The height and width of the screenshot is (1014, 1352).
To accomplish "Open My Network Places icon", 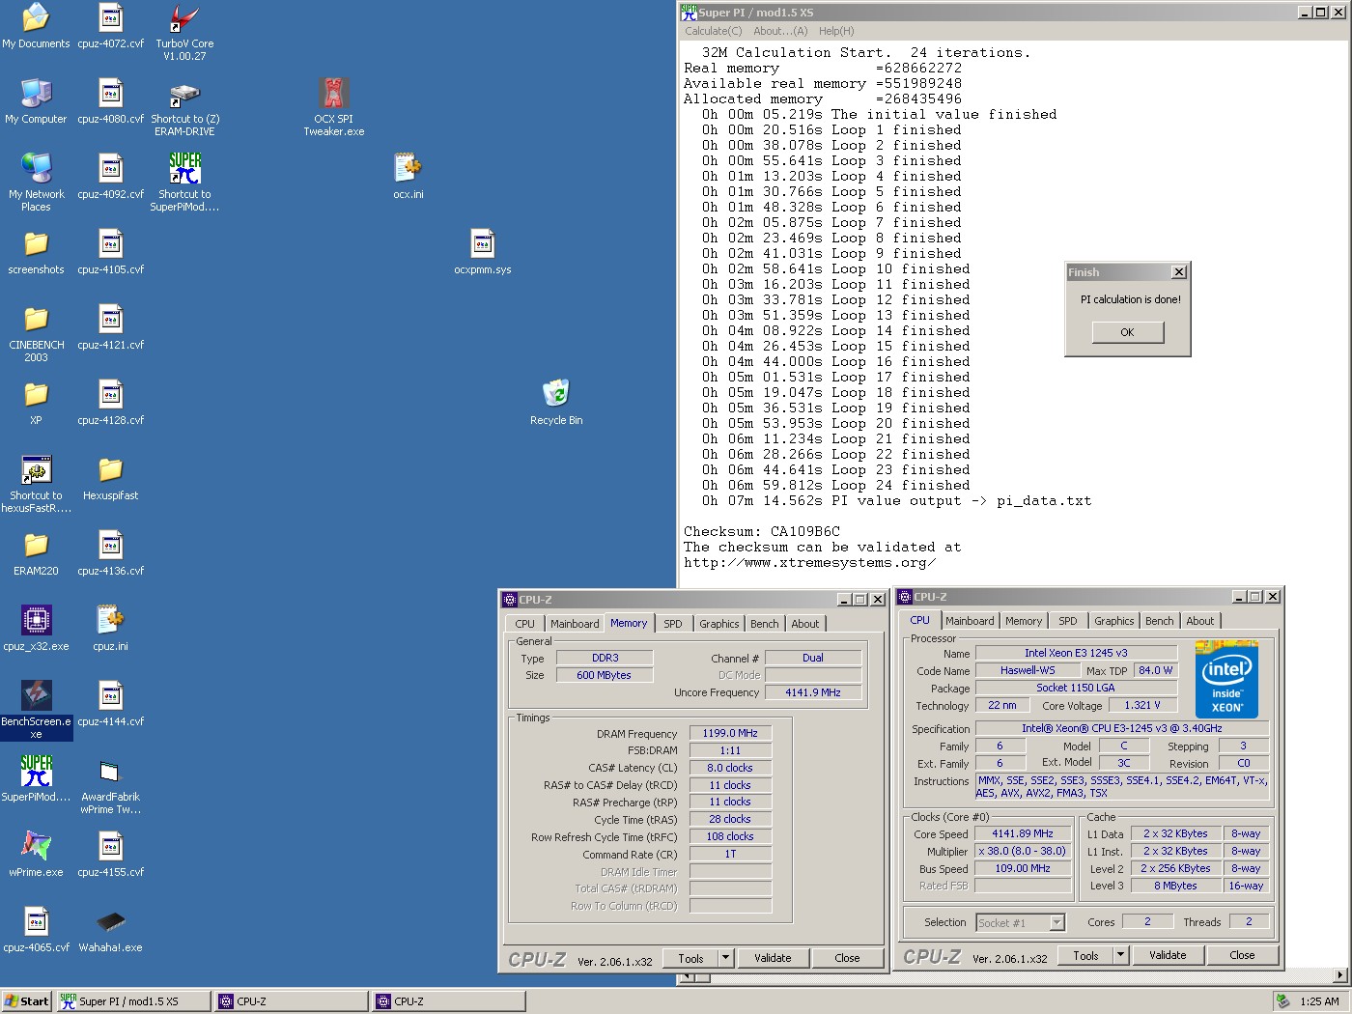I will point(36,182).
